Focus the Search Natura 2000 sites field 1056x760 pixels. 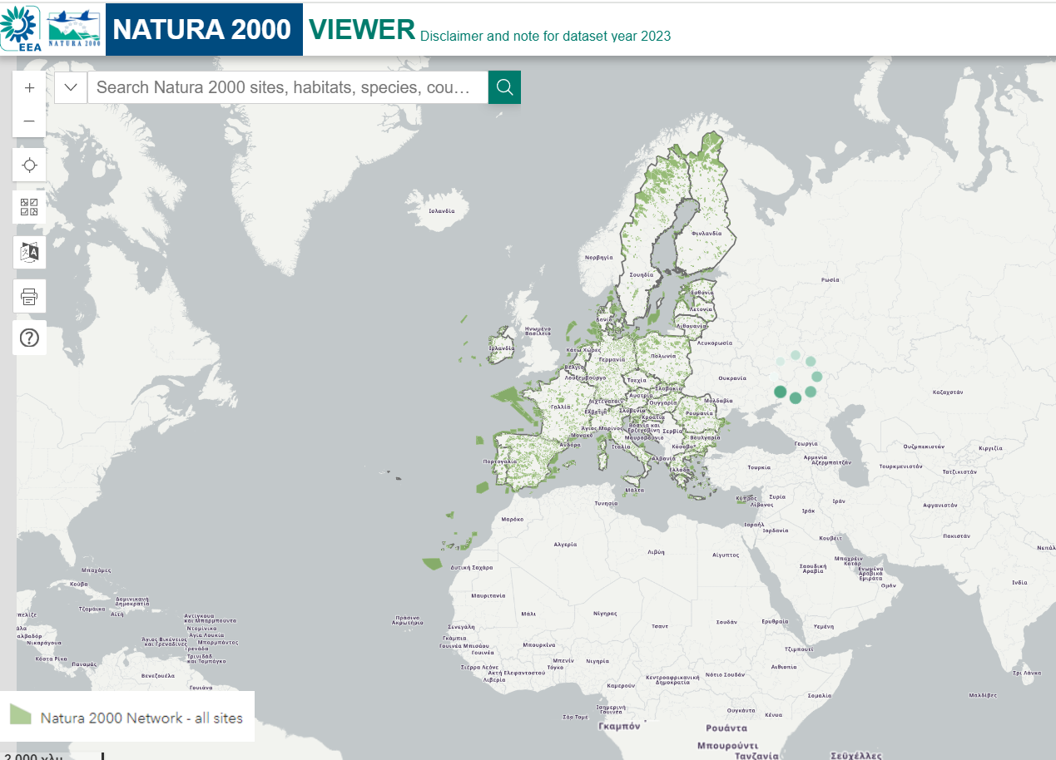tap(287, 87)
